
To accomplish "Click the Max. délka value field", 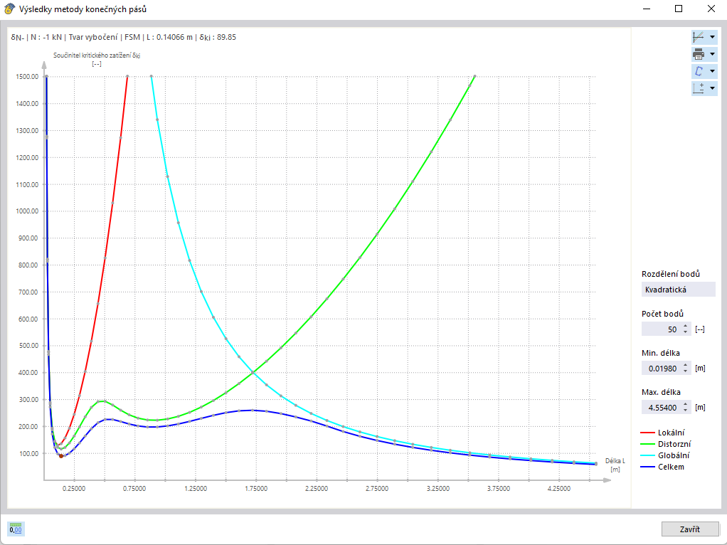I will click(x=661, y=407).
